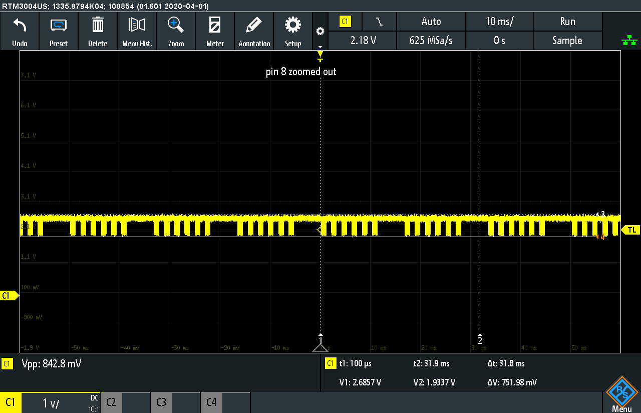This screenshot has height=413, width=641.
Task: Click the Delete trash can icon
Action: point(98,25)
